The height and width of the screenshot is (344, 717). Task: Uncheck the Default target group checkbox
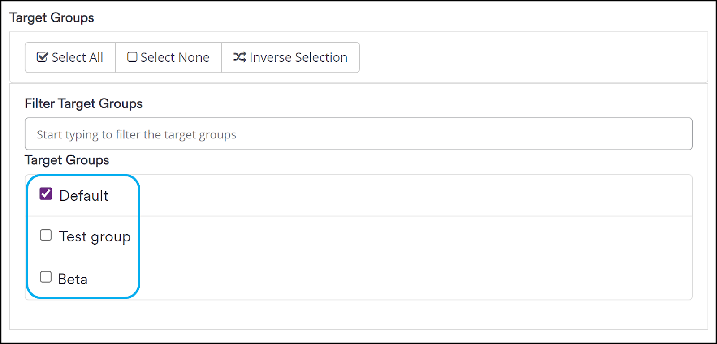click(x=46, y=194)
